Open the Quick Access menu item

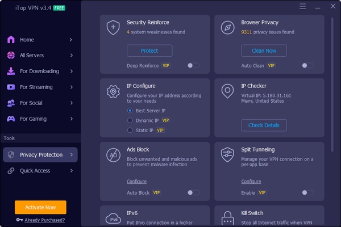[40, 171]
